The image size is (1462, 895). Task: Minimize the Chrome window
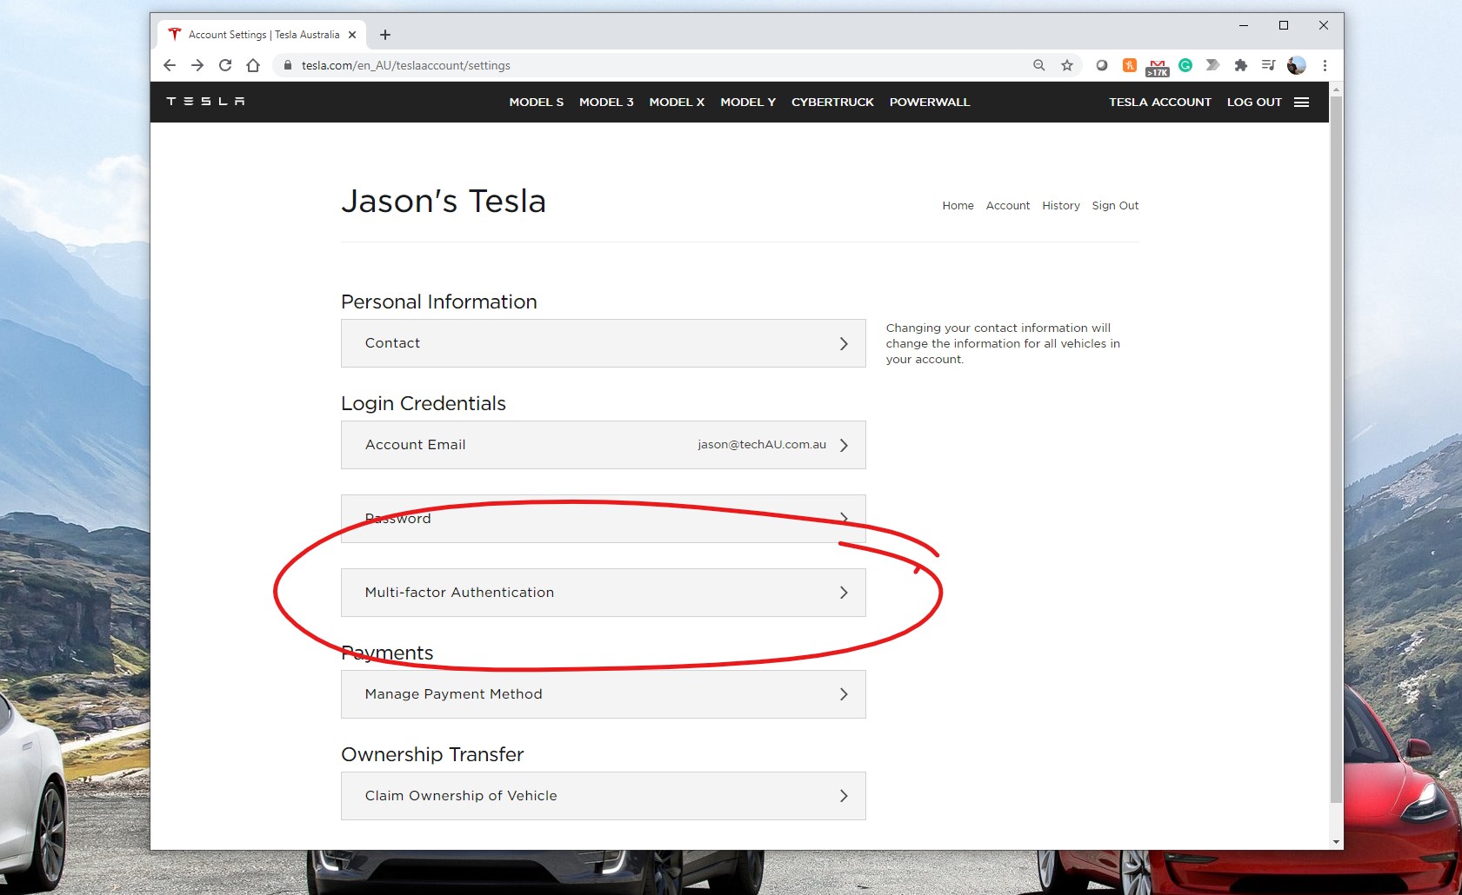point(1244,25)
